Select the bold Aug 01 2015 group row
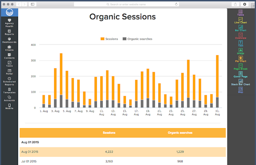Viewport: 256px width, 165px height. [122, 142]
